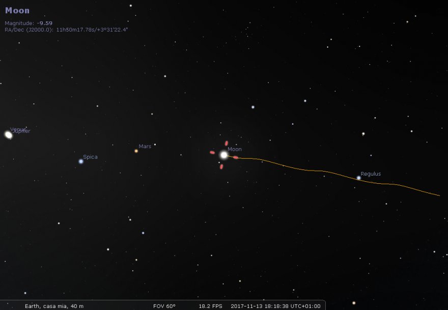Pick the star Regulus on the trail
This screenshot has height=310, width=448.
coord(359,178)
